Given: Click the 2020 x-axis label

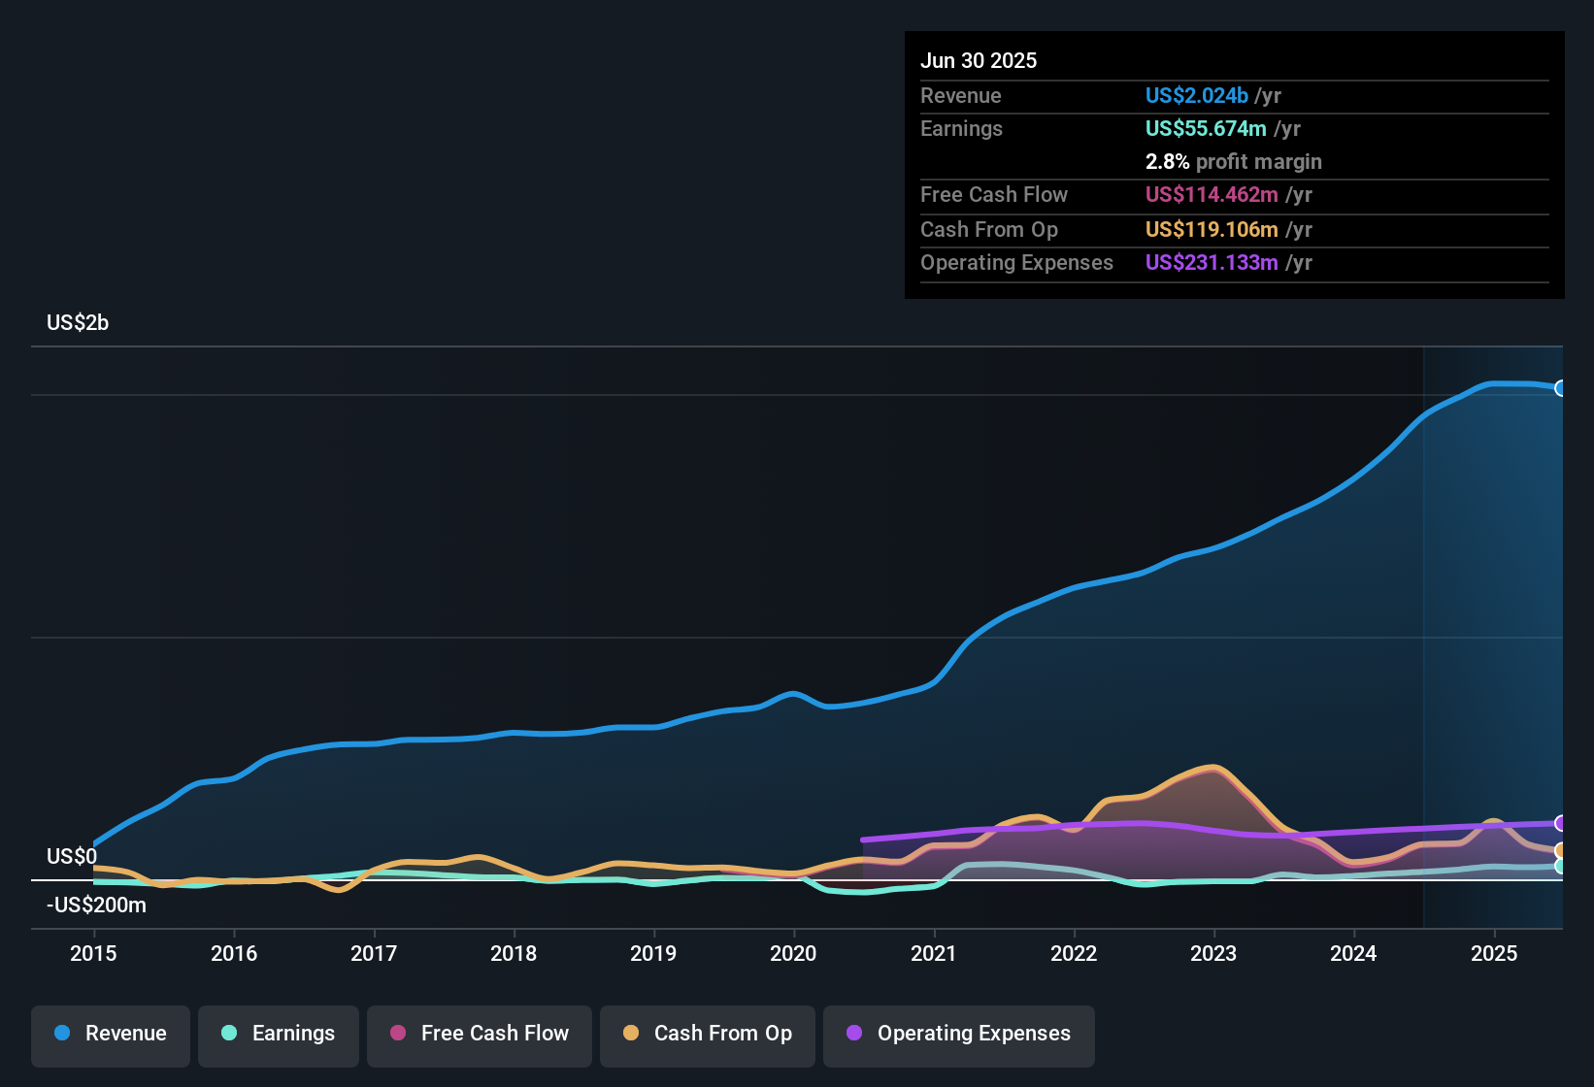Looking at the screenshot, I should coord(793,953).
